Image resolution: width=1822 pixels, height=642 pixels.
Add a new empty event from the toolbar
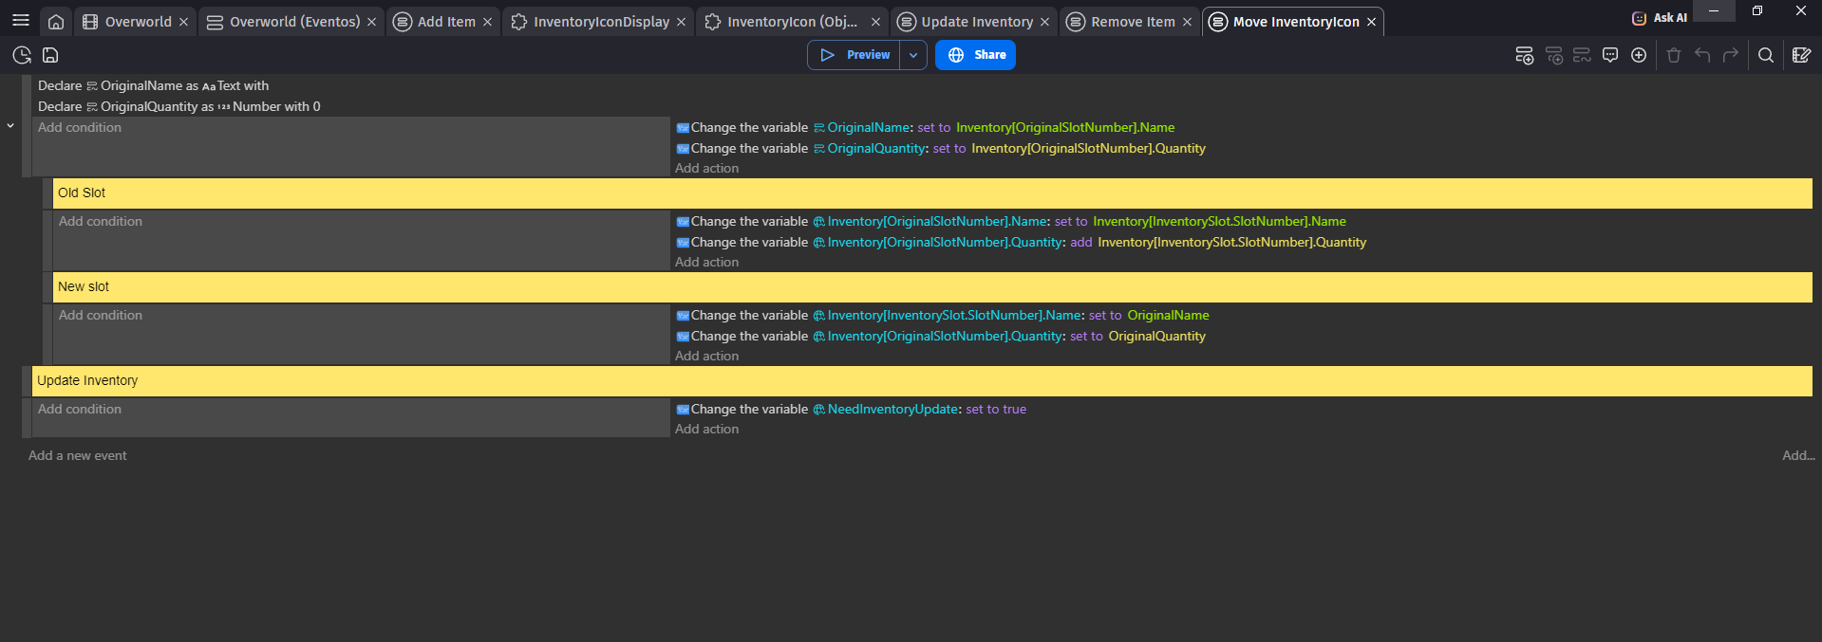tap(1524, 55)
